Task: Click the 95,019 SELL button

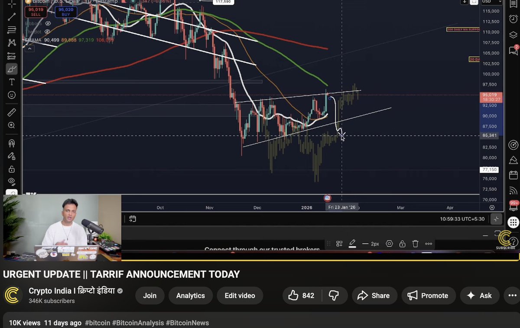Action: pyautogui.click(x=36, y=11)
